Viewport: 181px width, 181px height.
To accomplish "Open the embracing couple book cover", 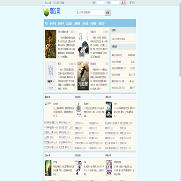I will pyautogui.click(x=83, y=44).
